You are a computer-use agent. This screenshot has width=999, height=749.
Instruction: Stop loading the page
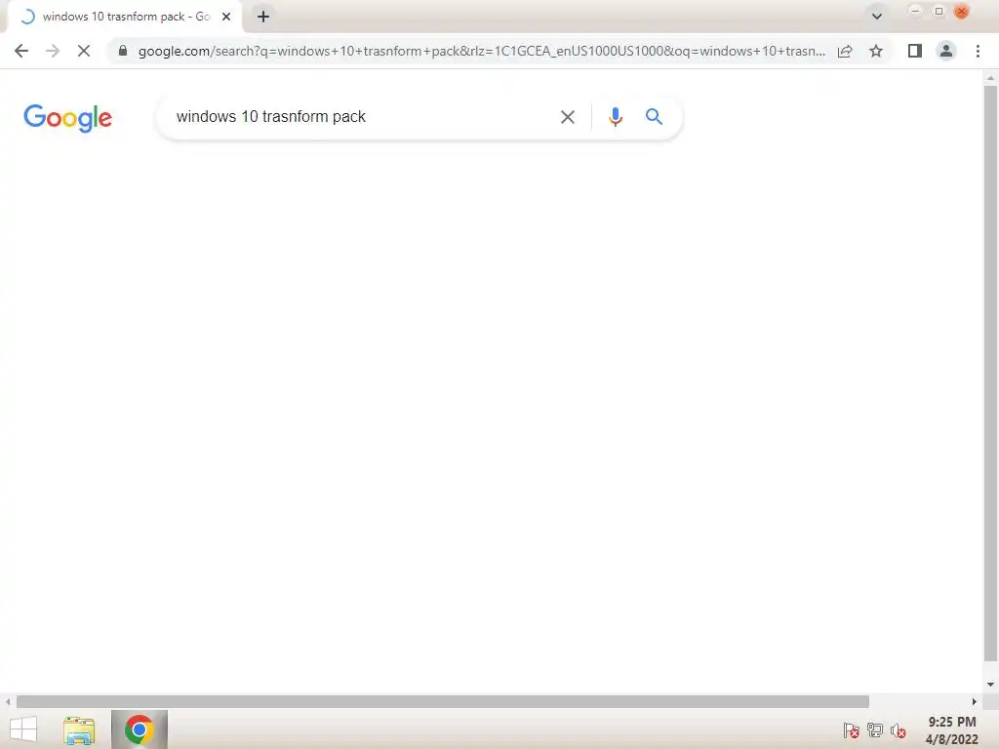[84, 51]
